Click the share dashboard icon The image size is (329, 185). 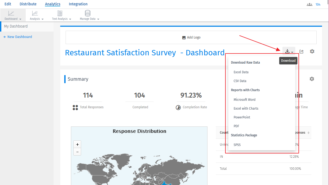coord(301,51)
